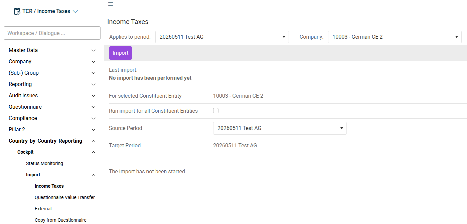Expand the Company menu section
The height and width of the screenshot is (224, 467).
click(52, 62)
